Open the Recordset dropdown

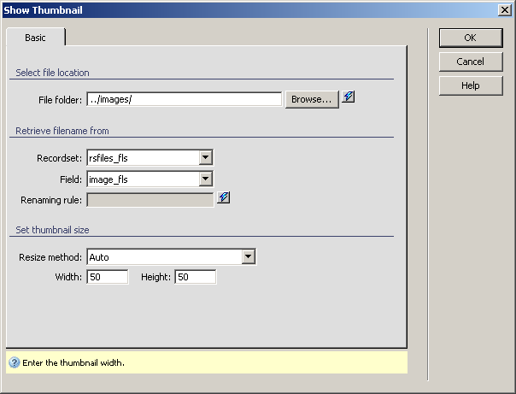tap(205, 157)
